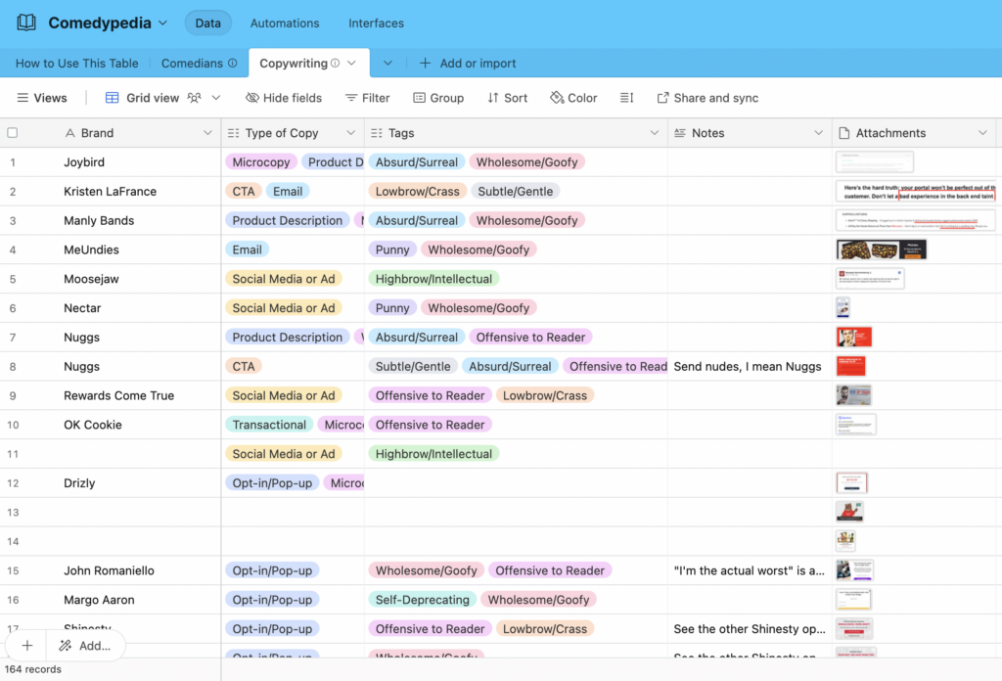Open the Copywriting tab options chevron
1002x681 pixels.
point(351,64)
